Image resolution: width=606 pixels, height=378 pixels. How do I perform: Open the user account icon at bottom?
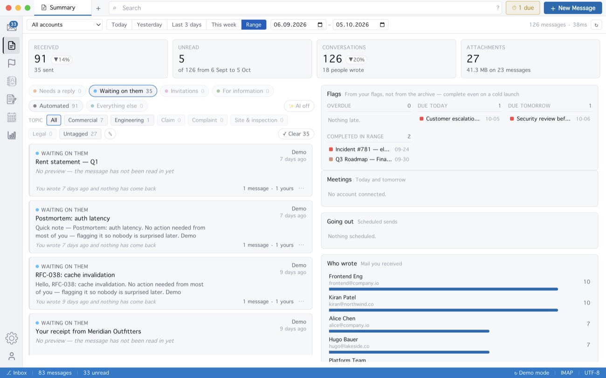(12, 356)
